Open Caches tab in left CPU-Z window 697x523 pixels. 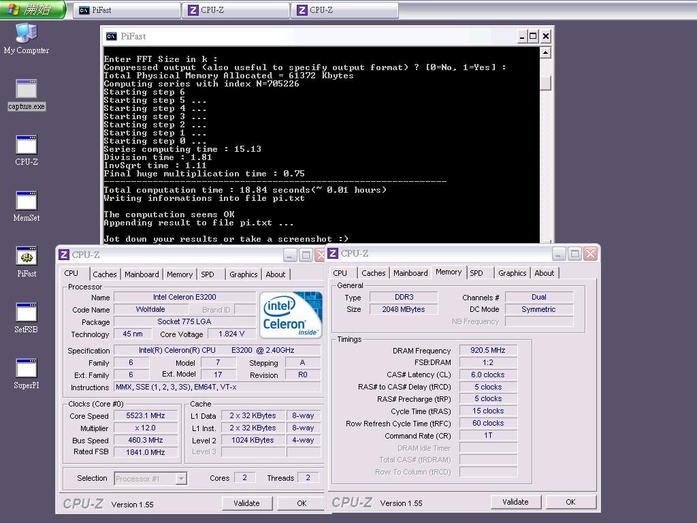click(104, 274)
